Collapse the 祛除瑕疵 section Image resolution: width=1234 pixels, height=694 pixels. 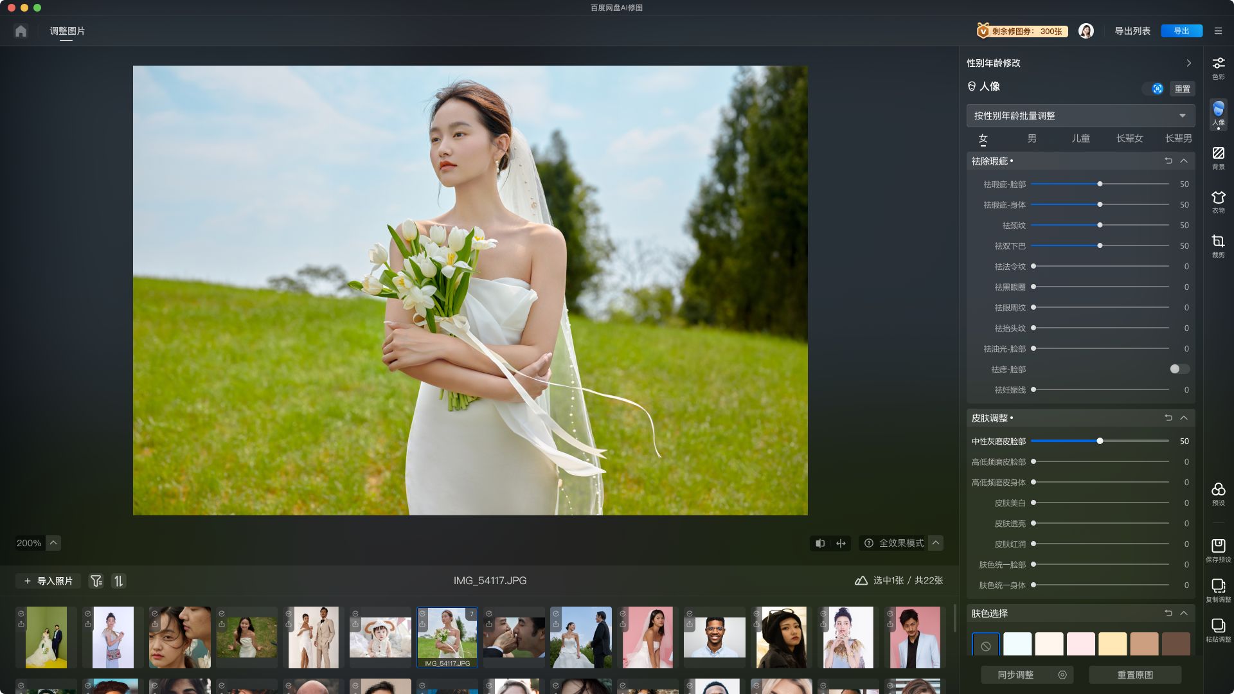(x=1184, y=161)
